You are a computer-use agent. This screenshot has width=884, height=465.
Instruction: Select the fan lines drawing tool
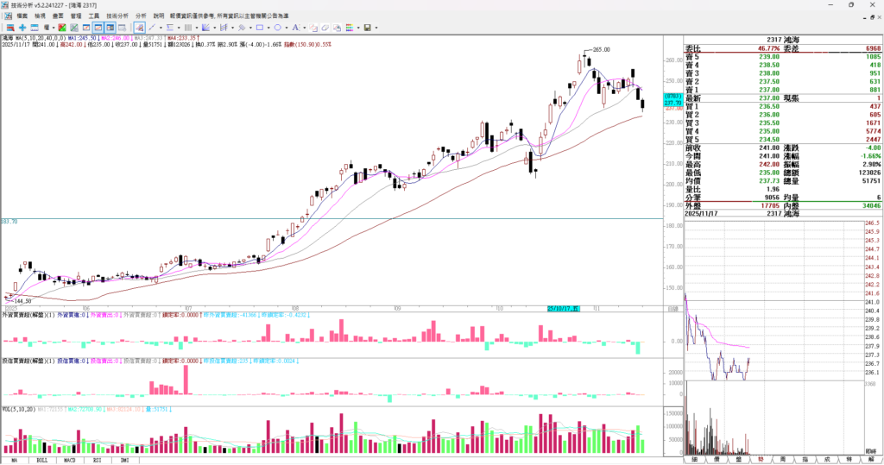[205, 28]
